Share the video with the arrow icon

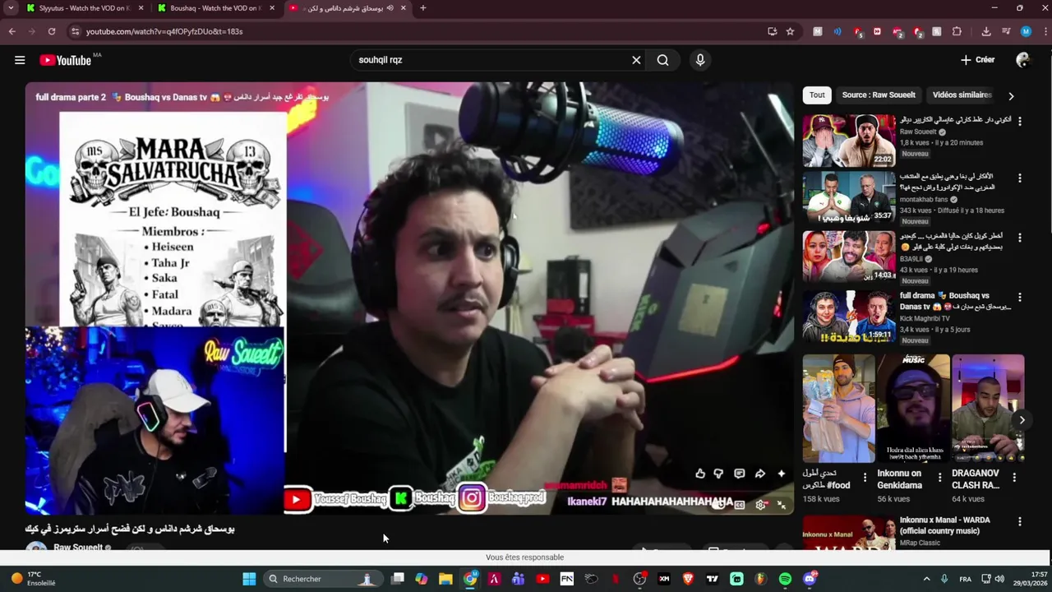tap(760, 474)
